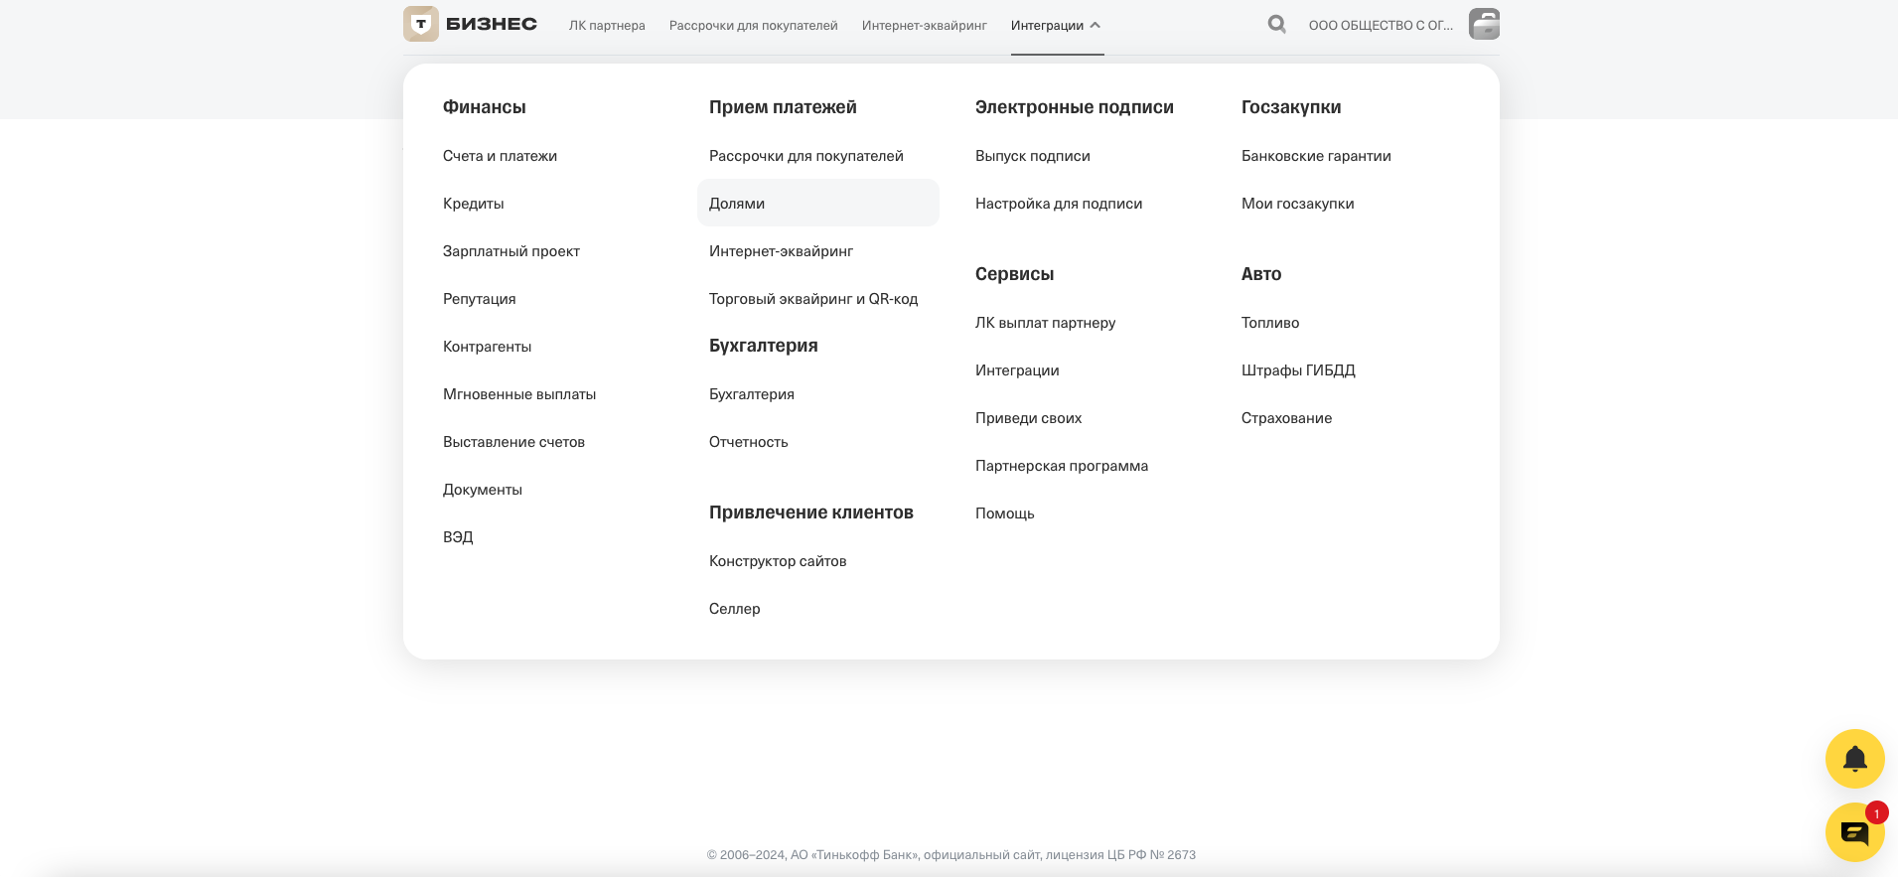
Task: Select the Долями menu entry
Action: pyautogui.click(x=818, y=203)
